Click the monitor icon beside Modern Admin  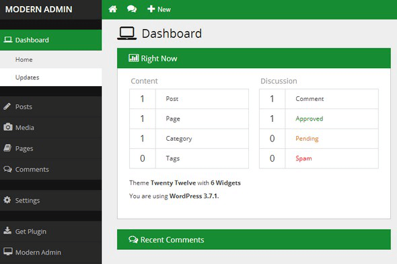coord(8,252)
